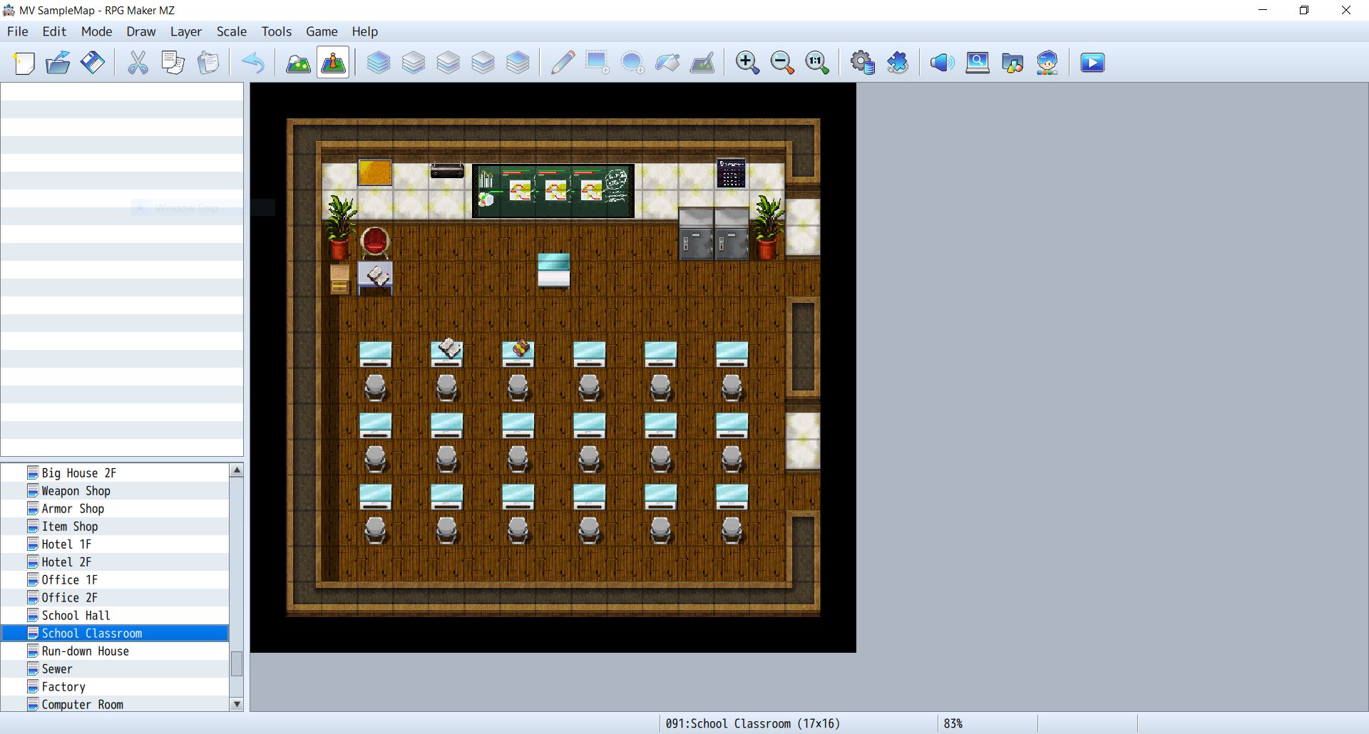Image resolution: width=1369 pixels, height=734 pixels.
Task: Click the teacher's podium tile on map
Action: (x=554, y=271)
